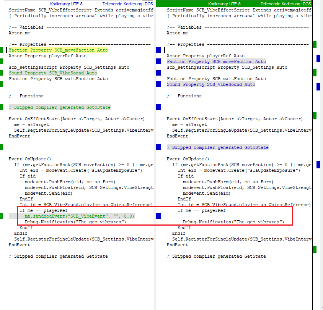This screenshot has height=310, width=323.
Task: Click 'modevent.PushForm(eid, me as Form)' in left pane
Action: coord(70,182)
